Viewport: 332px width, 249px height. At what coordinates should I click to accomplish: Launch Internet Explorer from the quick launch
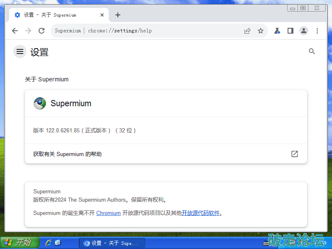pos(49,243)
